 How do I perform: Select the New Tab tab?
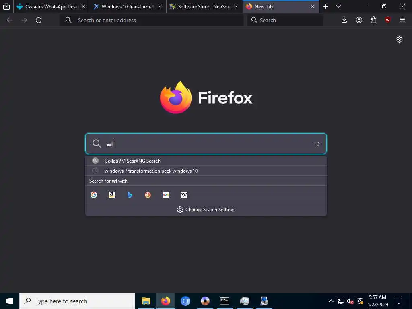(281, 6)
